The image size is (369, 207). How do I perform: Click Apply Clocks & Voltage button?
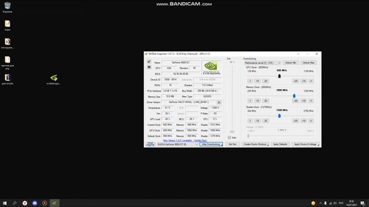(306, 144)
